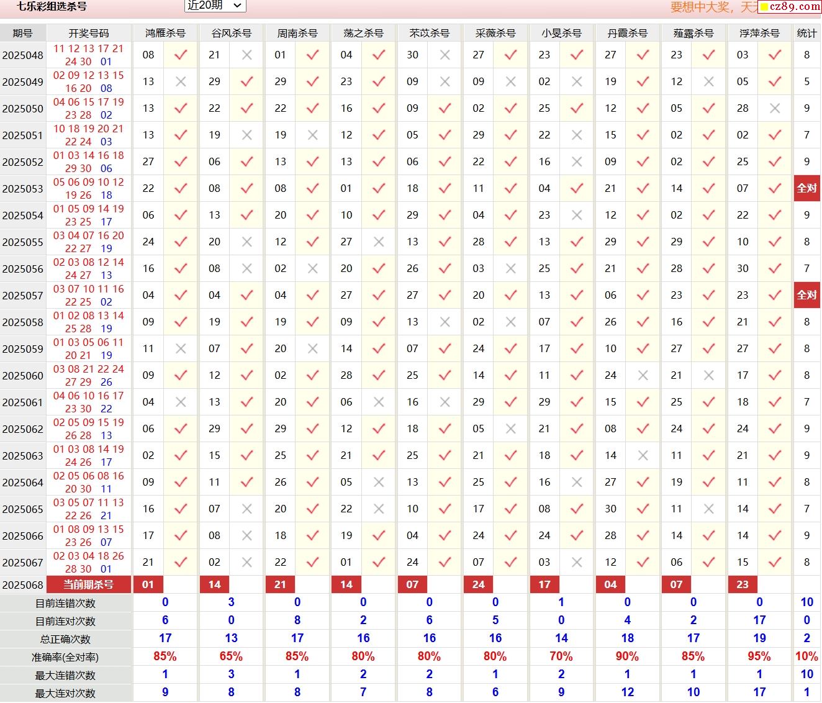This screenshot has height=703, width=822.
Task: Click 丹霞 checkmark in row 2025053
Action: coord(643,188)
